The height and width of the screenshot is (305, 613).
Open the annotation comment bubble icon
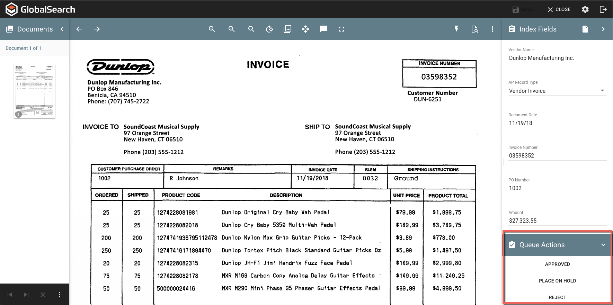pyautogui.click(x=323, y=29)
